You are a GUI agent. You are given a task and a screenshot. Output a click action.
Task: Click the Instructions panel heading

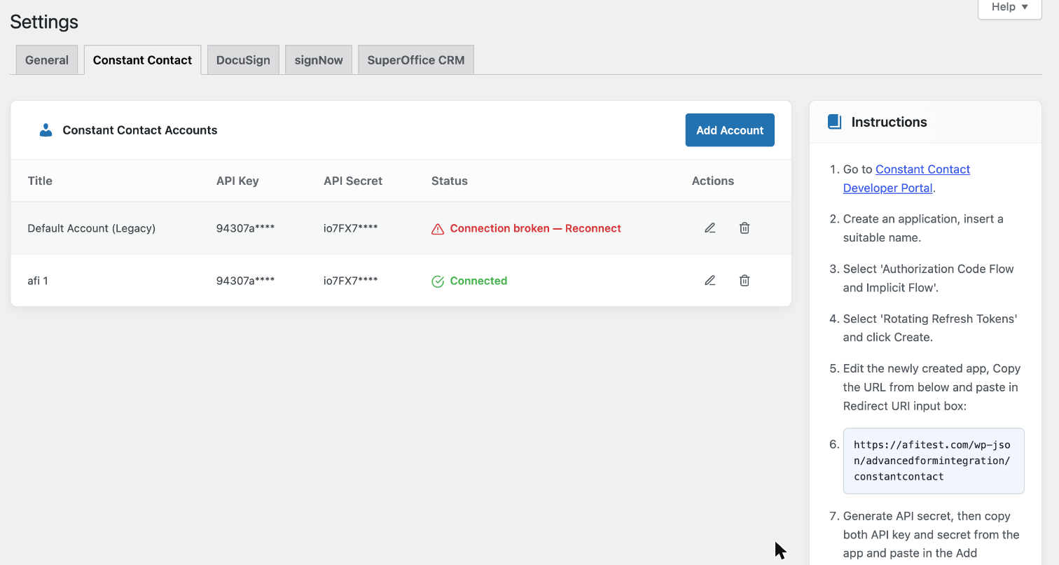point(889,122)
